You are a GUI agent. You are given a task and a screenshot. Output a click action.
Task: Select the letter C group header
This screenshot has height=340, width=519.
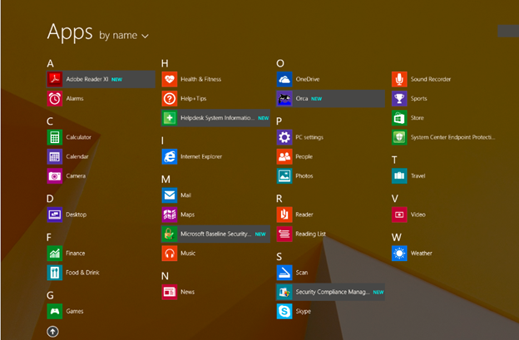tap(50, 121)
